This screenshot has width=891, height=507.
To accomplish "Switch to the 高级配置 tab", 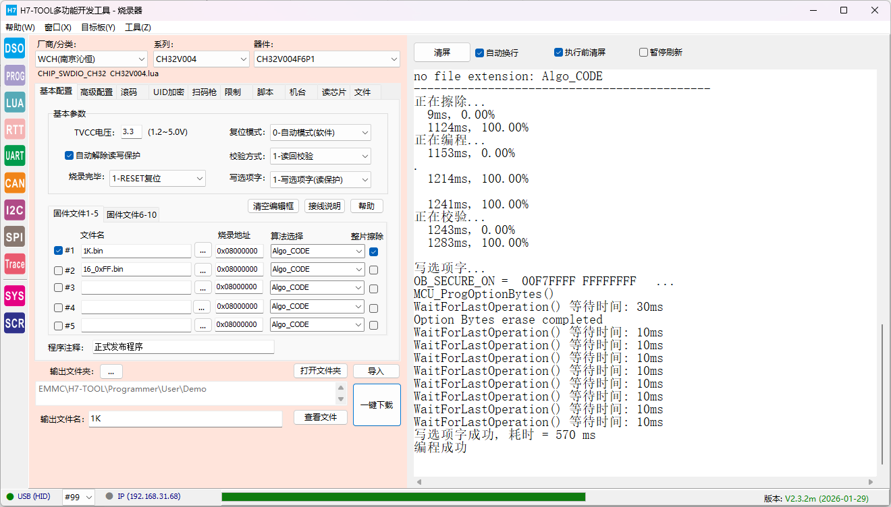I will 97,92.
